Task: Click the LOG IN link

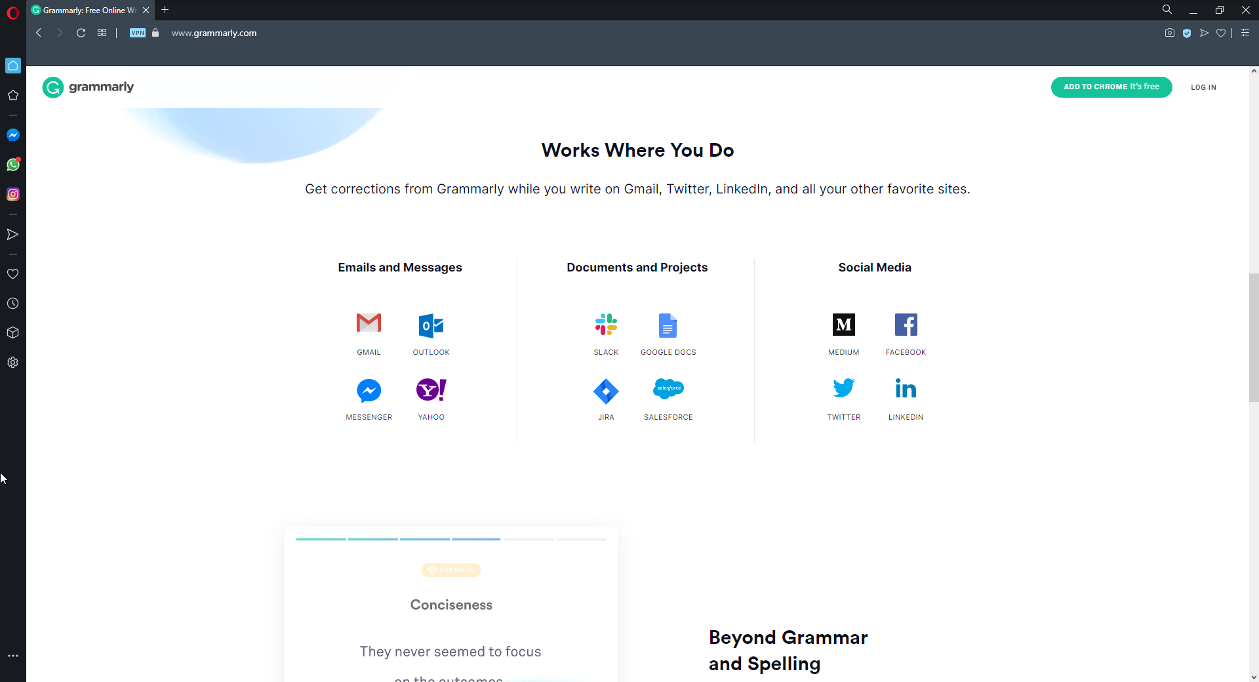Action: click(1204, 87)
